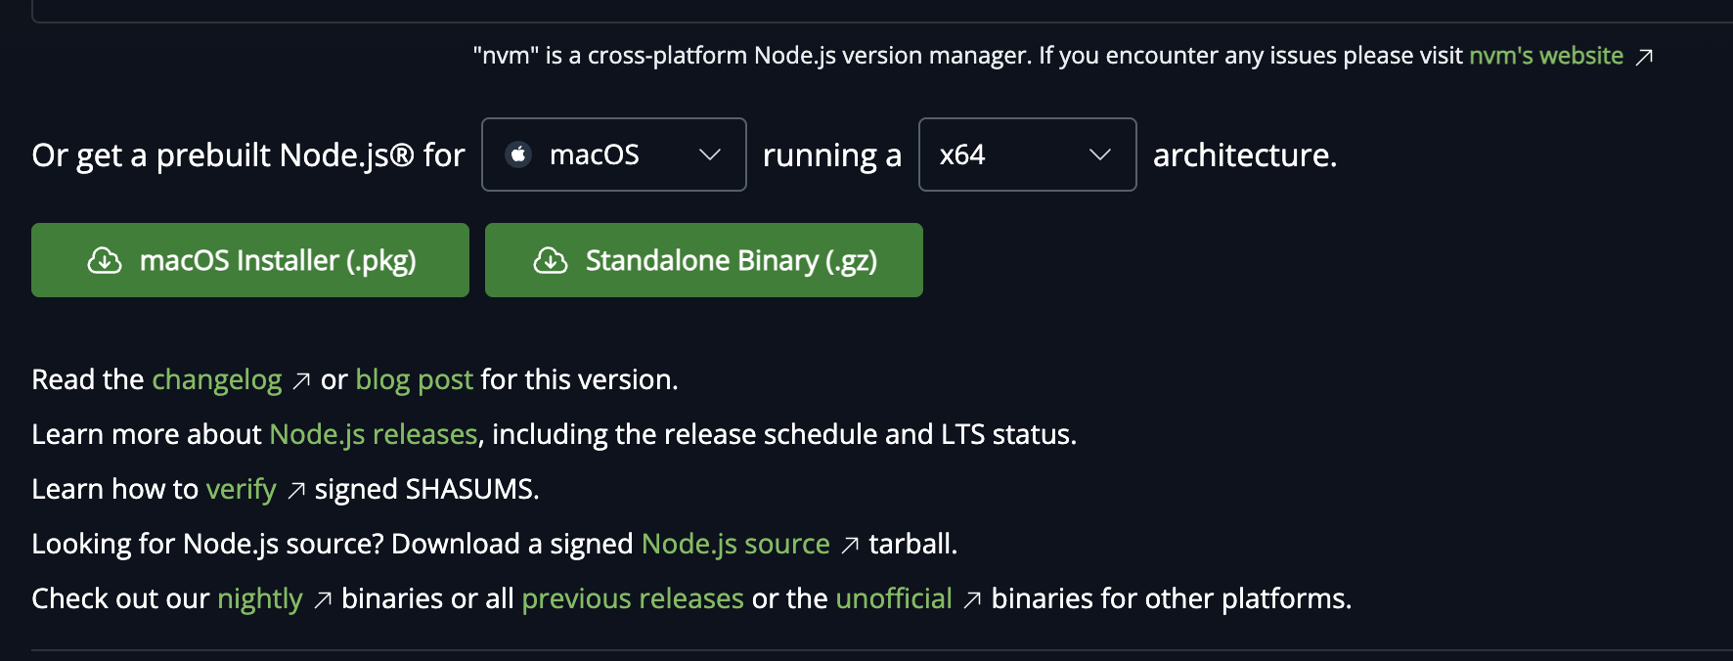Open the blog post link
Image resolution: width=1733 pixels, height=661 pixels.
415,379
